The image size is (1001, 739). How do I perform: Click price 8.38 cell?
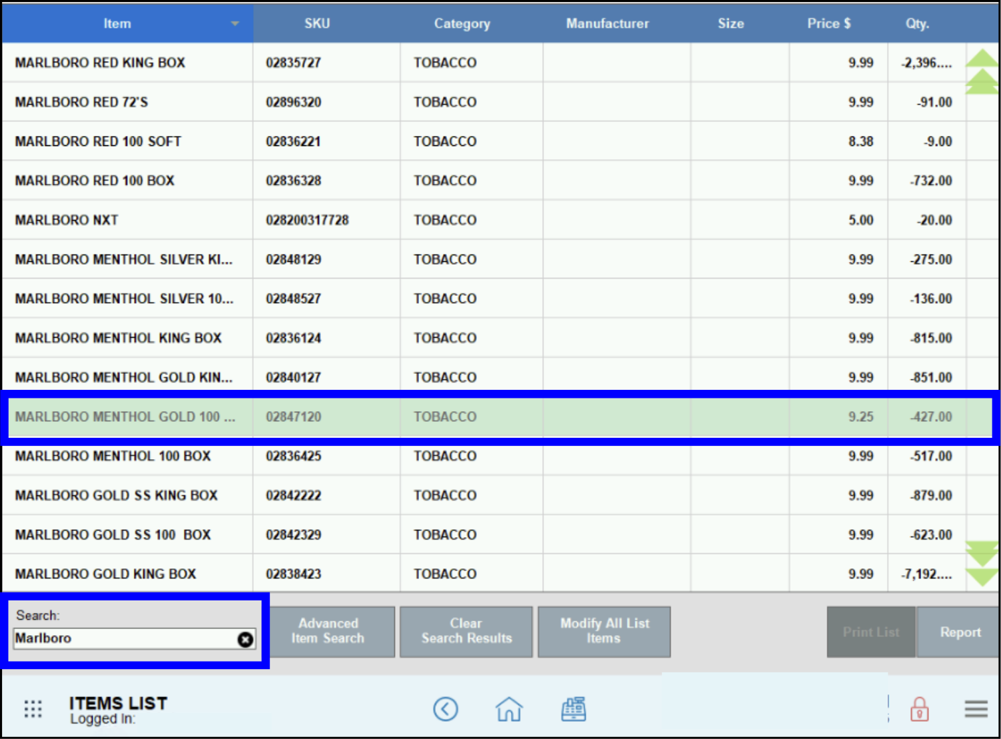pyautogui.click(x=838, y=141)
